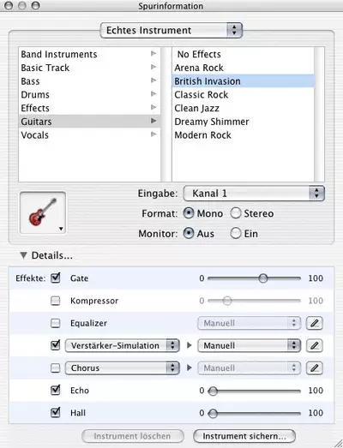Select the Guitars category
This screenshot has width=343, height=448.
click(89, 122)
